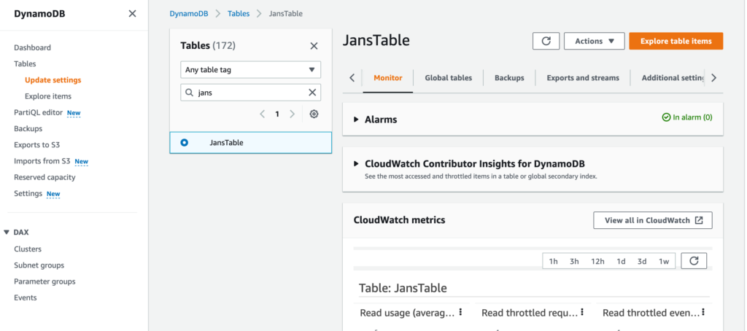
Task: Open the Exports and streams tab
Action: click(583, 77)
